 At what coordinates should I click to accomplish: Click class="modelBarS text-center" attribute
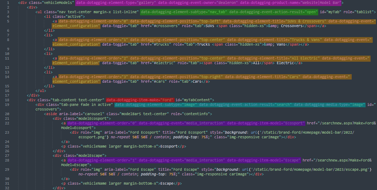pyautogui.click(x=138, y=114)
